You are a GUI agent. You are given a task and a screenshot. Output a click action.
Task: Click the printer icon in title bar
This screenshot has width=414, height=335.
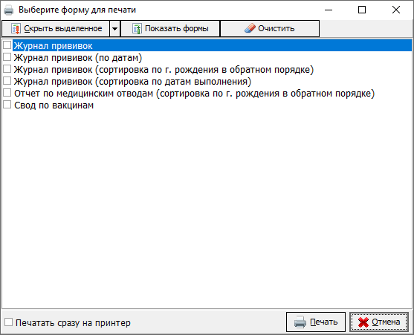click(8, 10)
